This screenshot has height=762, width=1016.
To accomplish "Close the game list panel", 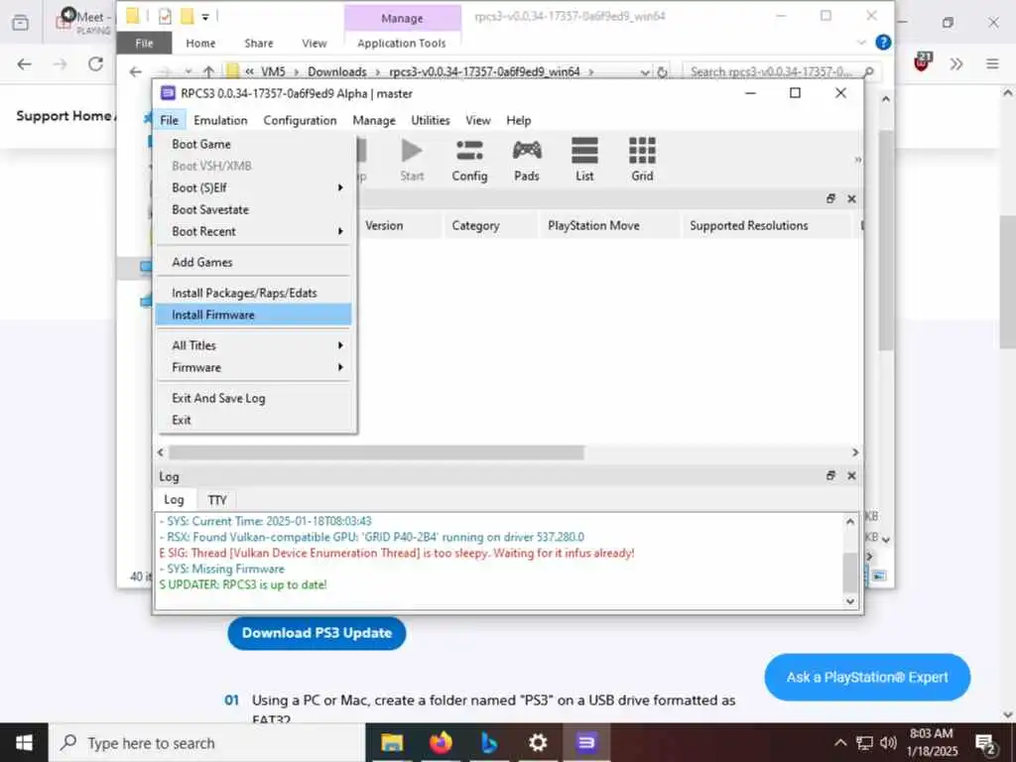I will coord(851,198).
